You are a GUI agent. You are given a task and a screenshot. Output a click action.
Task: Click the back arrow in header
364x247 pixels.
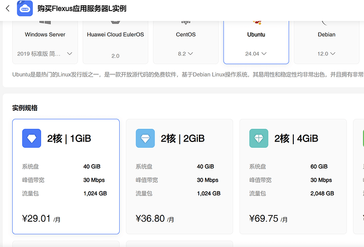tap(7, 9)
